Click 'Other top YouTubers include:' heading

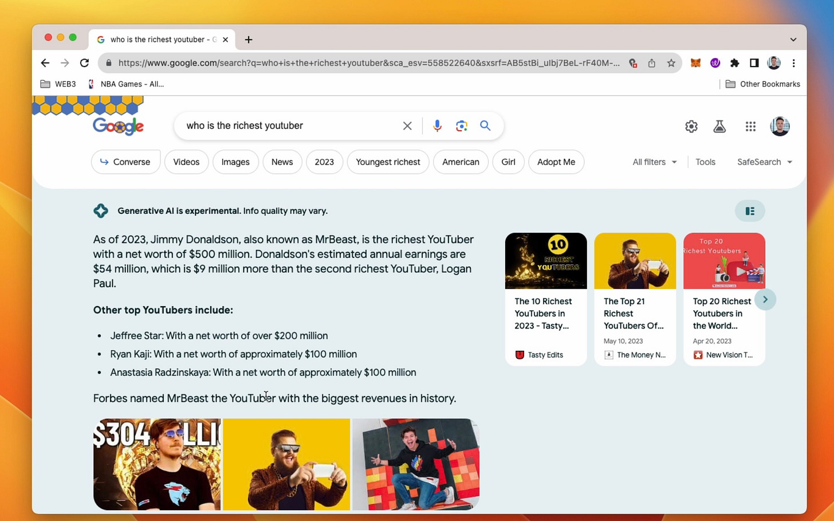(x=163, y=310)
